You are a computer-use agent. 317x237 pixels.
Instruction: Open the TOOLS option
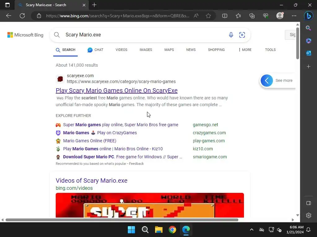click(270, 50)
